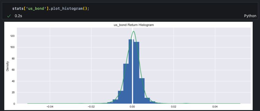
Task: Click the plot_histogram method name in code
Action: (67, 9)
